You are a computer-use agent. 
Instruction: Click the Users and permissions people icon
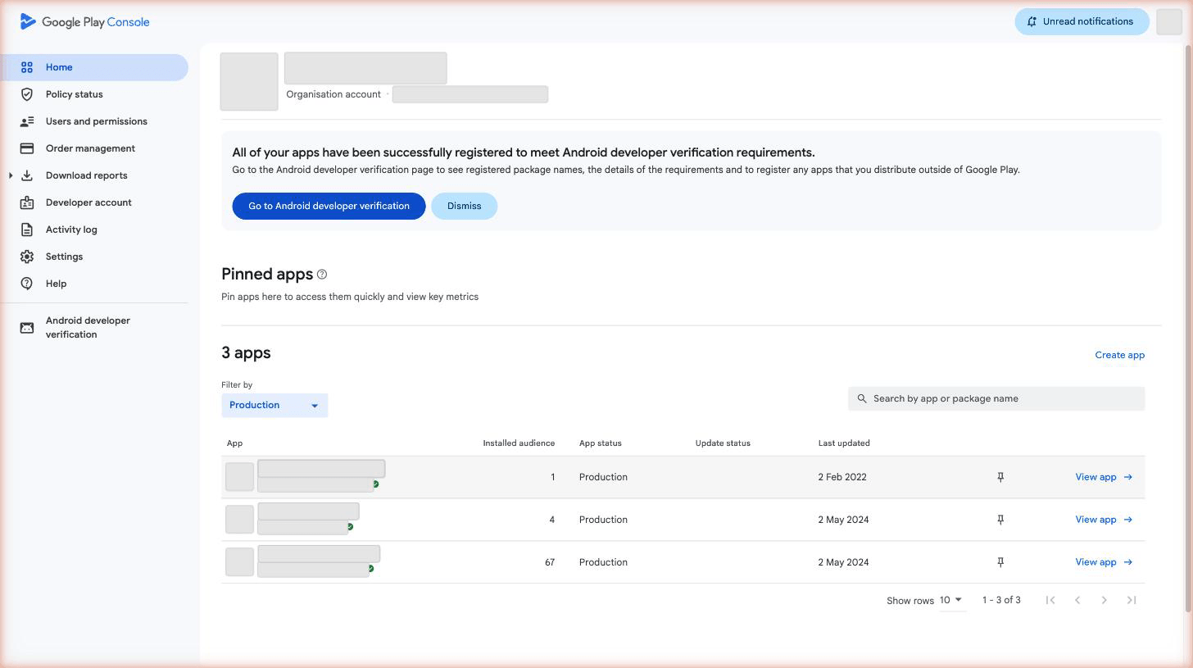pyautogui.click(x=27, y=121)
